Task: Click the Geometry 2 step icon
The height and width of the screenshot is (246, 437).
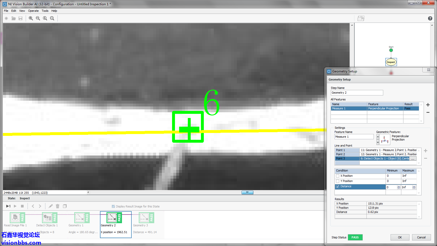Action: [112, 217]
